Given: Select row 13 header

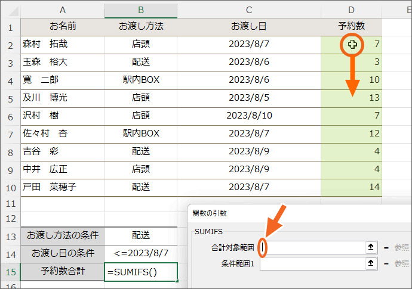Looking at the screenshot, I should click(x=11, y=237).
